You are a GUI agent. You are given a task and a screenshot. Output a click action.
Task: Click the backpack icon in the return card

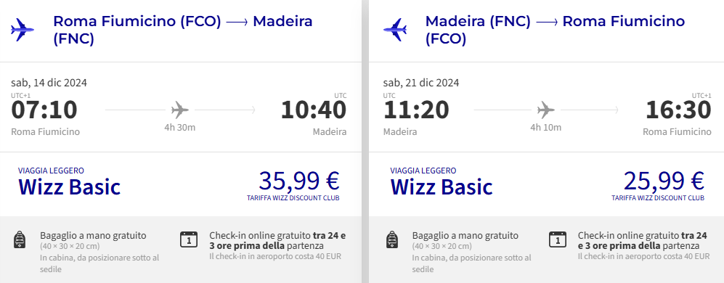coord(391,239)
